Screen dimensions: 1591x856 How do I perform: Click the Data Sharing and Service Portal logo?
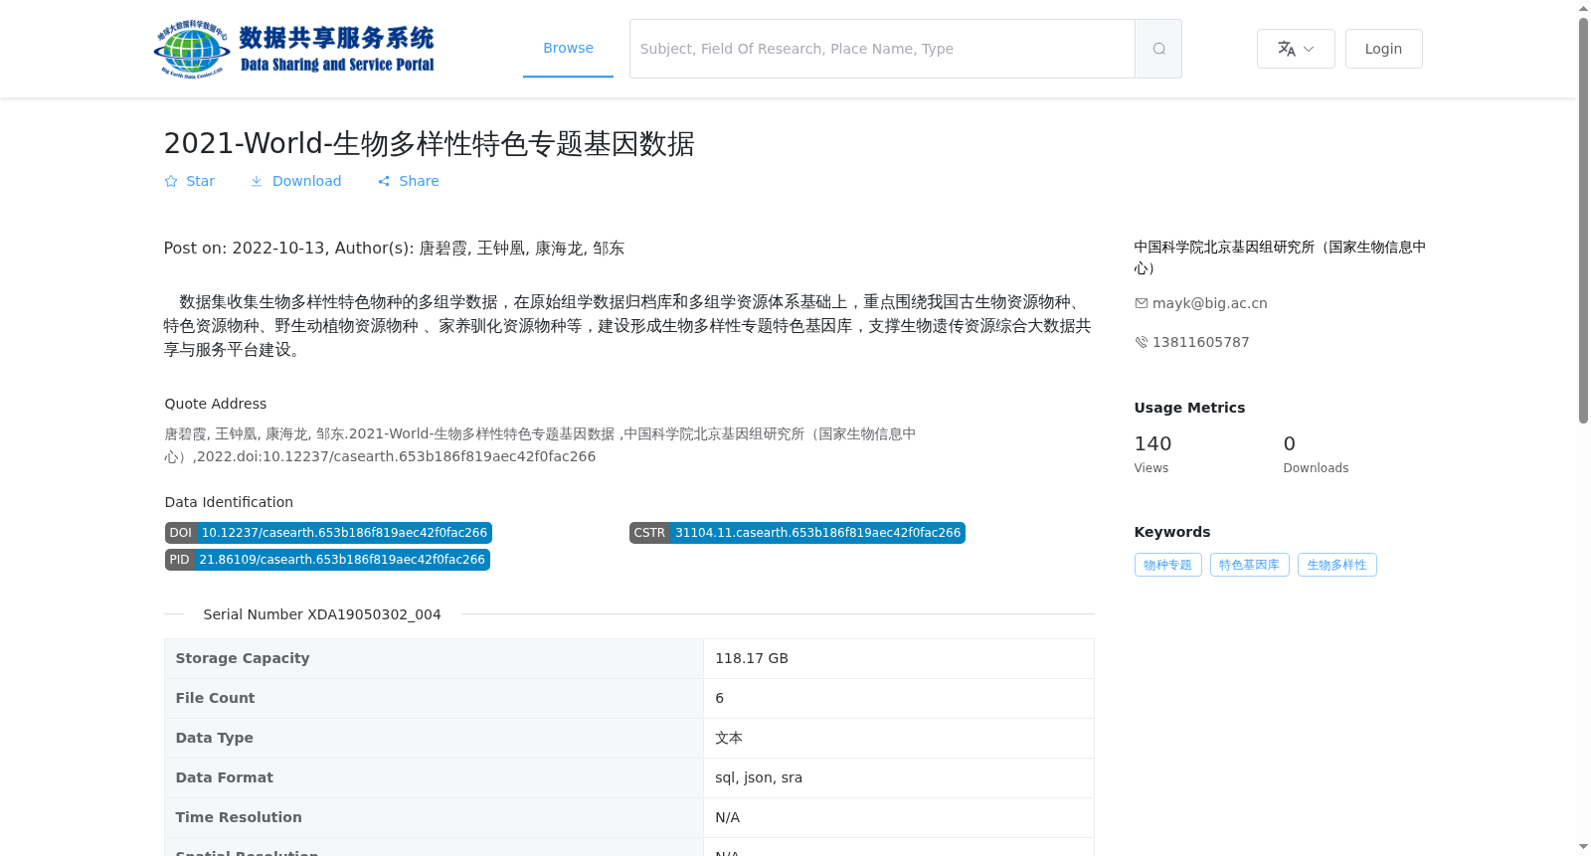coord(294,49)
